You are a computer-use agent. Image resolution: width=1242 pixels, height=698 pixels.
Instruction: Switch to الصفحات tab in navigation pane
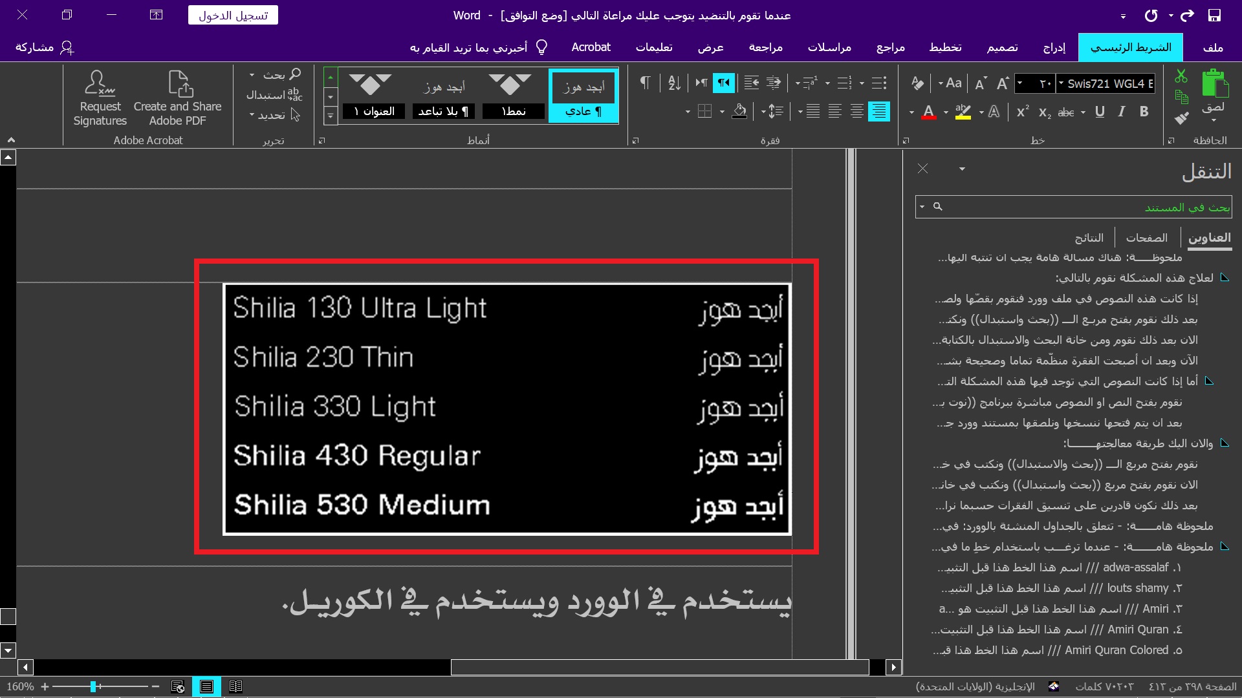[1146, 238]
